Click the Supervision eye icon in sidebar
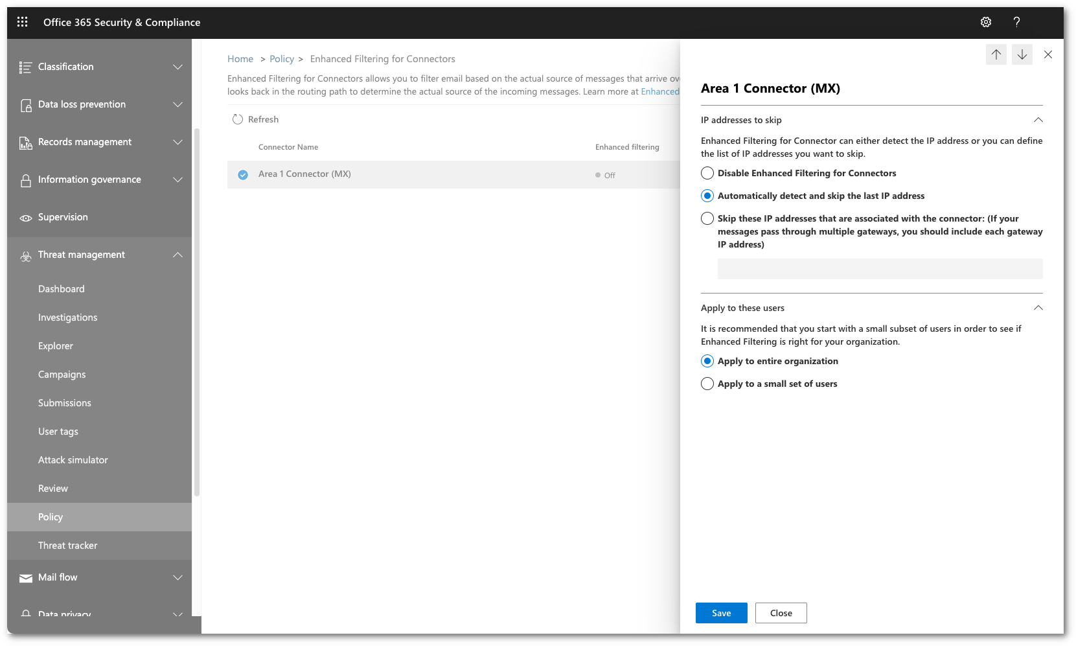 coord(25,217)
